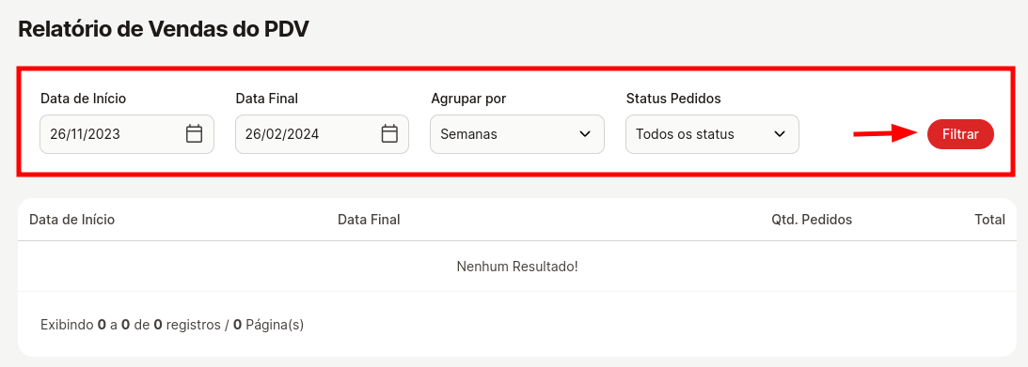Apply filters with the red Filtrar button
The image size is (1028, 367).
(960, 134)
